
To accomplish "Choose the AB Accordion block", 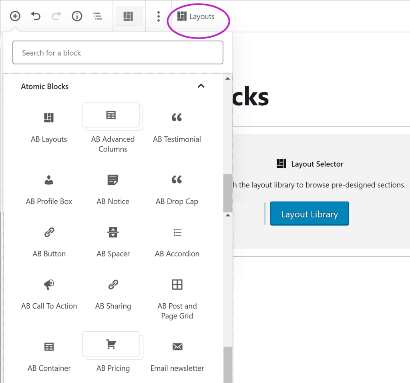I will [x=177, y=242].
